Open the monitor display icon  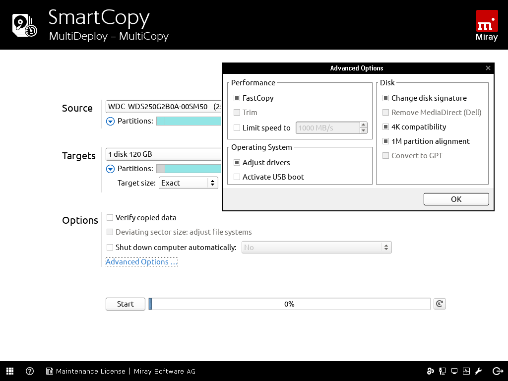click(454, 371)
